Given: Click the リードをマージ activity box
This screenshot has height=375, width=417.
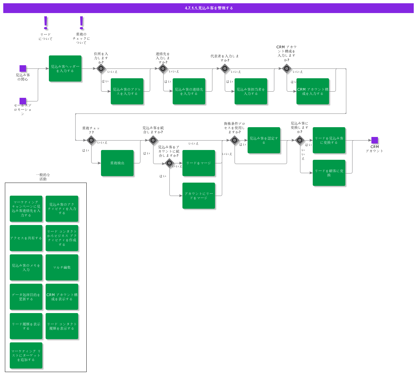Looking at the screenshot, I should (x=199, y=163).
